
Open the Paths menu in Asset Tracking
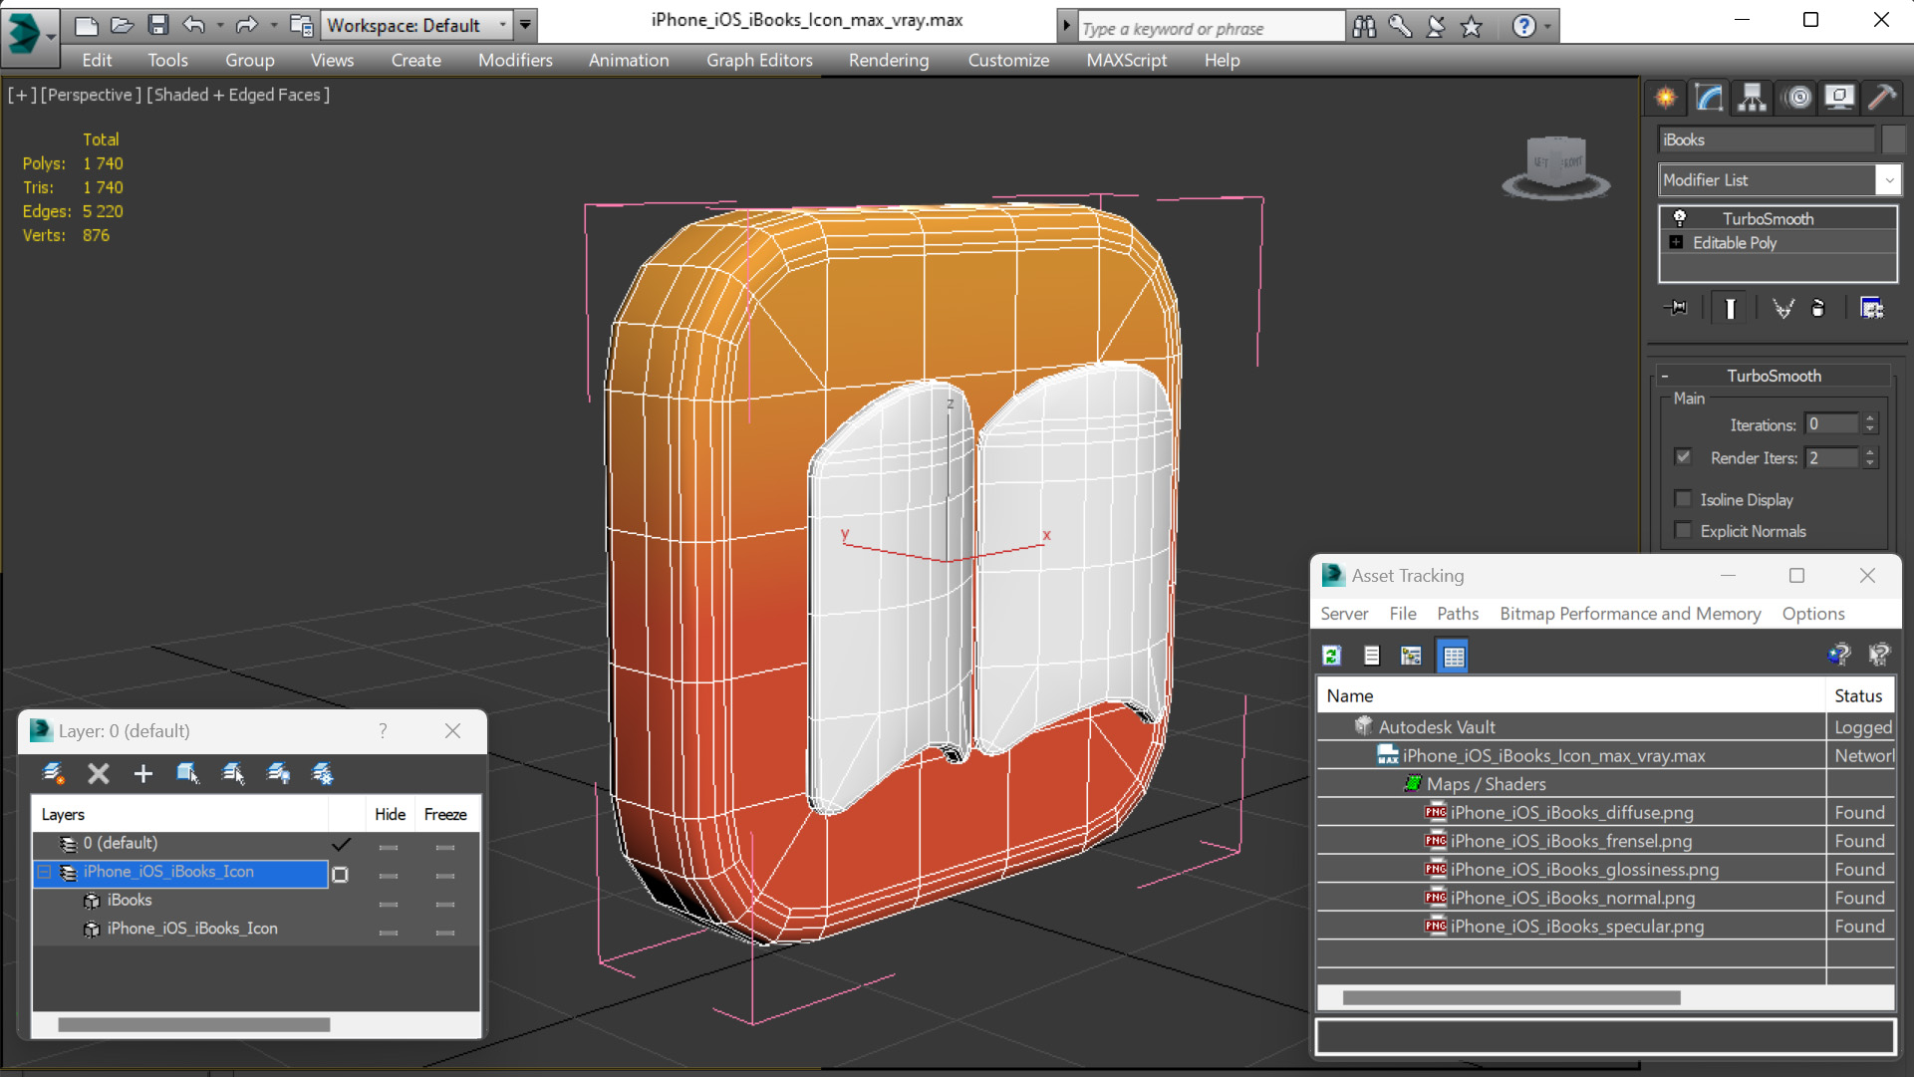[x=1458, y=614]
